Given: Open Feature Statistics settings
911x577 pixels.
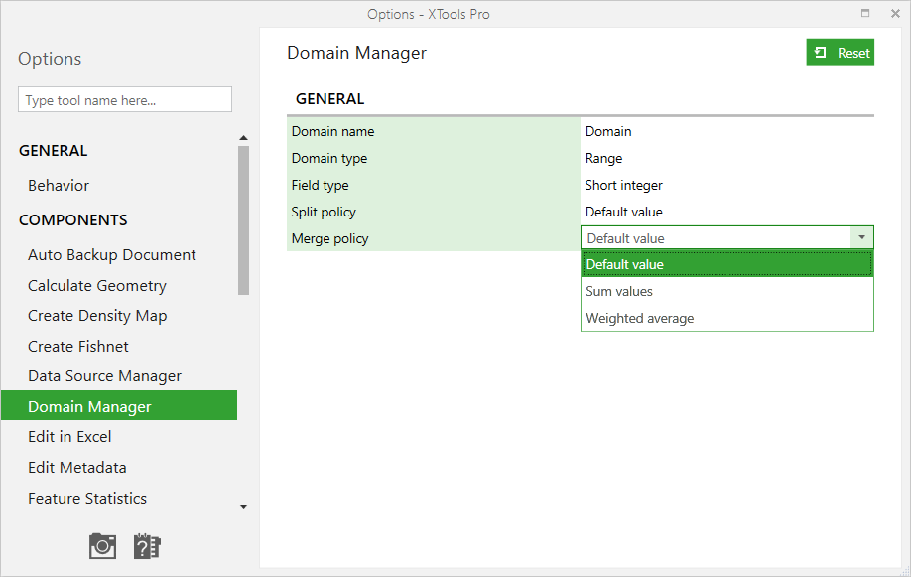Looking at the screenshot, I should (87, 499).
